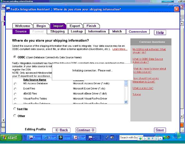Click the Data Source Name column header

point(35,80)
